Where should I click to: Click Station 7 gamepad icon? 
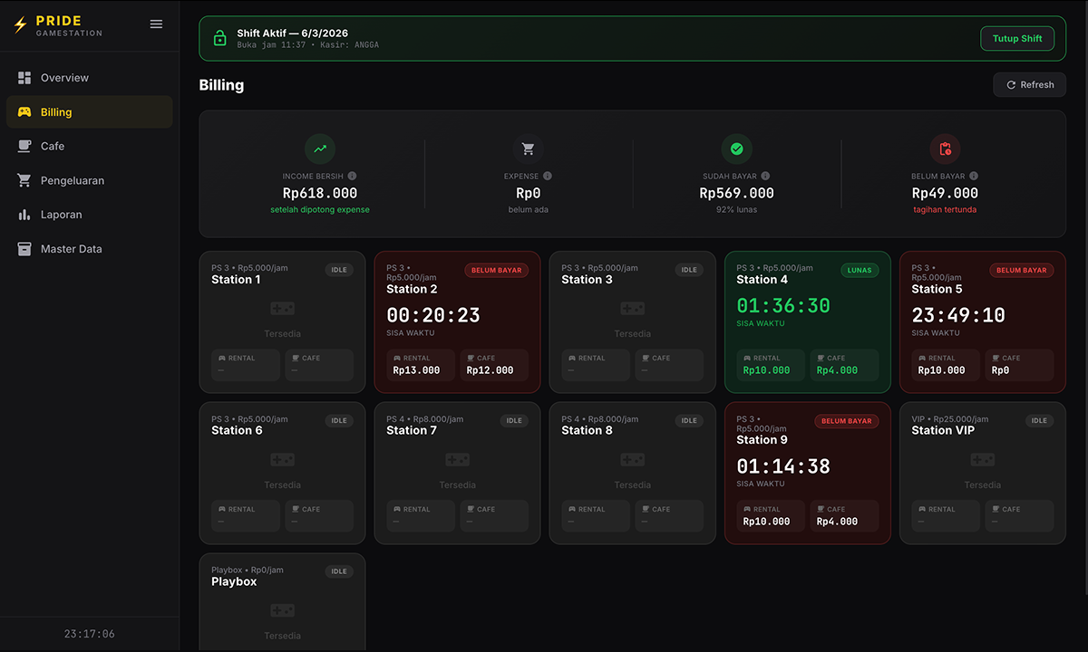pos(457,460)
